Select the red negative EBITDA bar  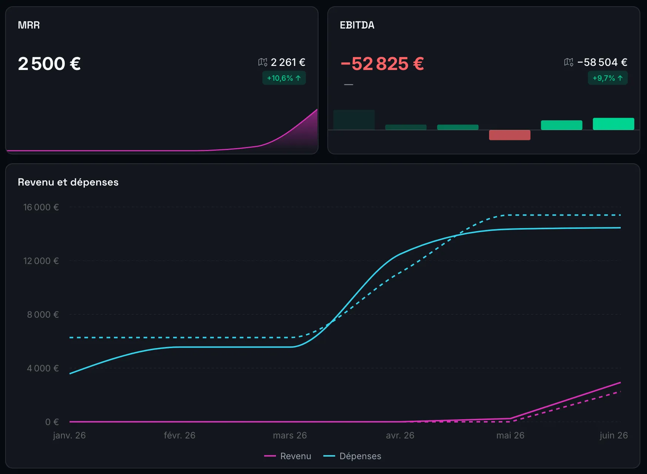(510, 135)
